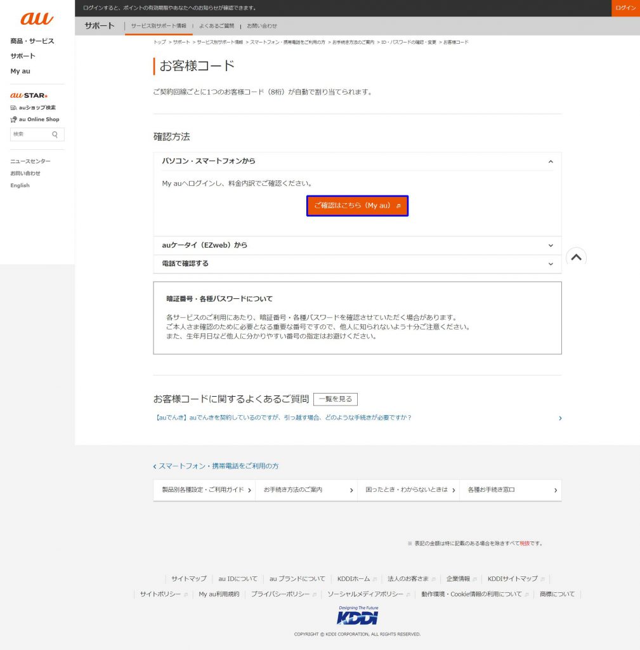
Task: Click breadcrumb スマートフォン・携帯電話をご利用の方
Action: 287,43
